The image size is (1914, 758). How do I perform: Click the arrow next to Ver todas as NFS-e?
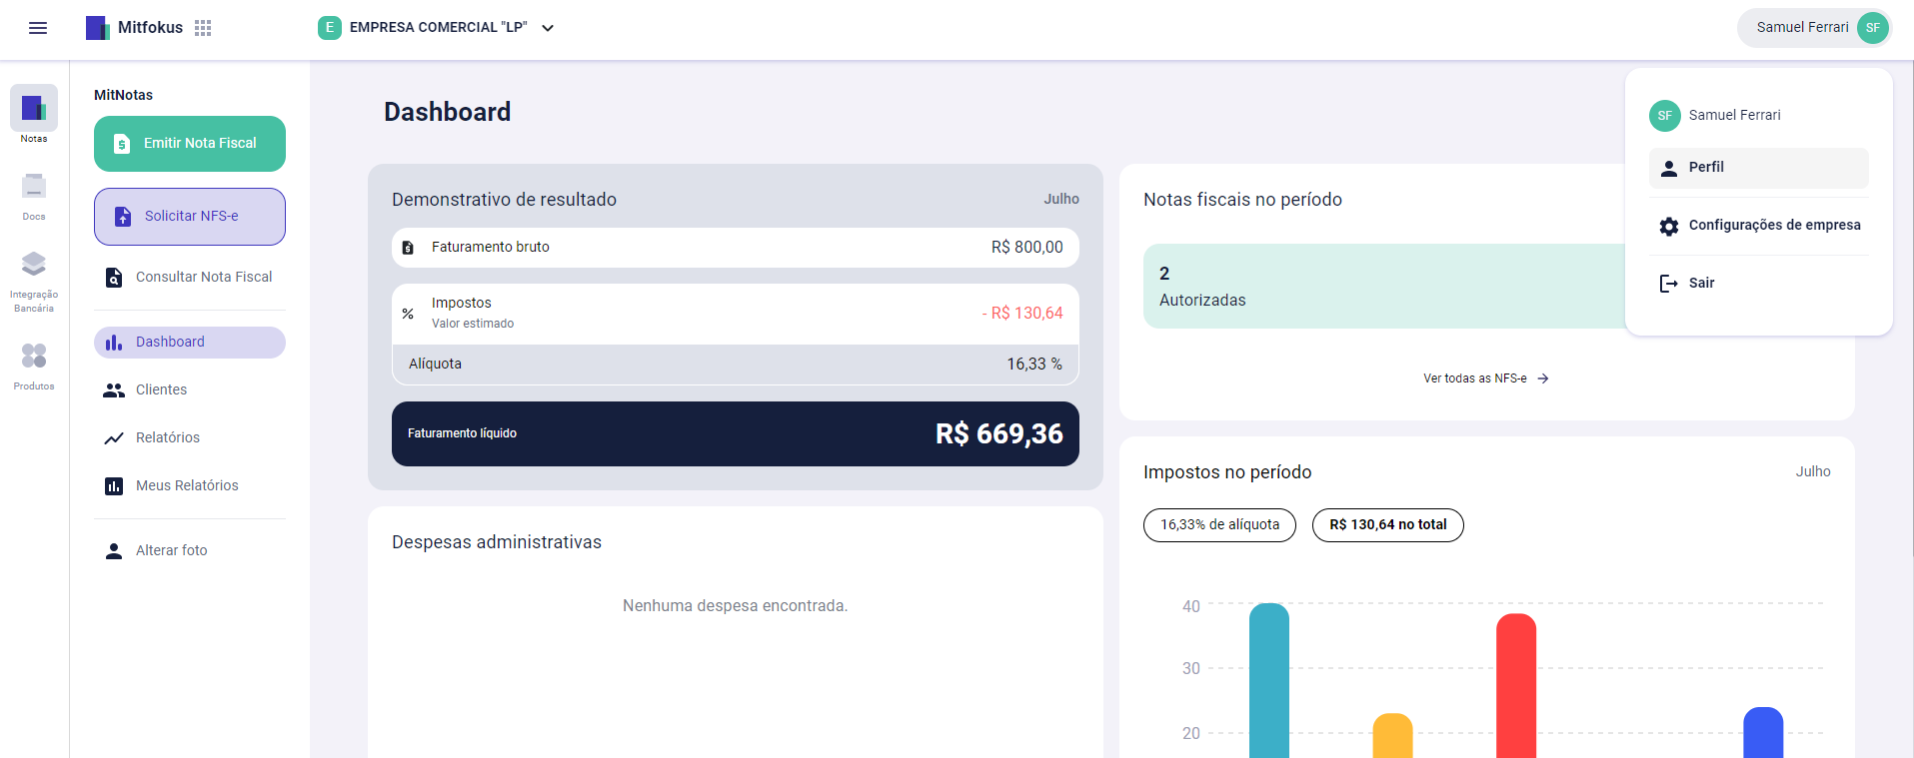click(1543, 379)
